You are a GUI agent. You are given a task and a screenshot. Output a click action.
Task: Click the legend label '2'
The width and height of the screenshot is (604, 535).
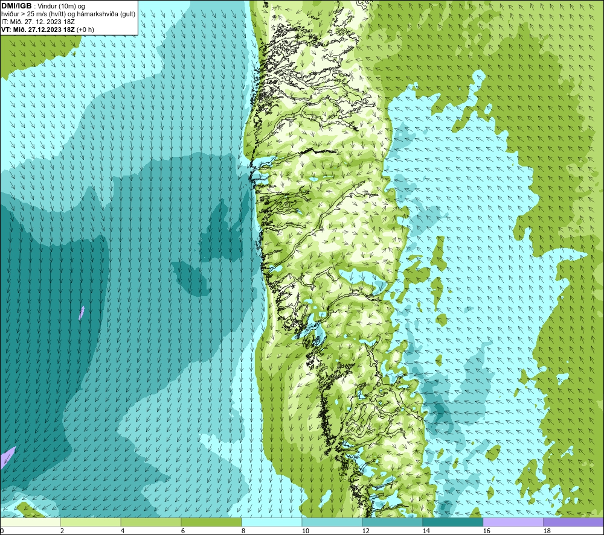pos(62,531)
